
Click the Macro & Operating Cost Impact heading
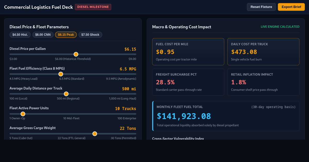(x=182, y=27)
